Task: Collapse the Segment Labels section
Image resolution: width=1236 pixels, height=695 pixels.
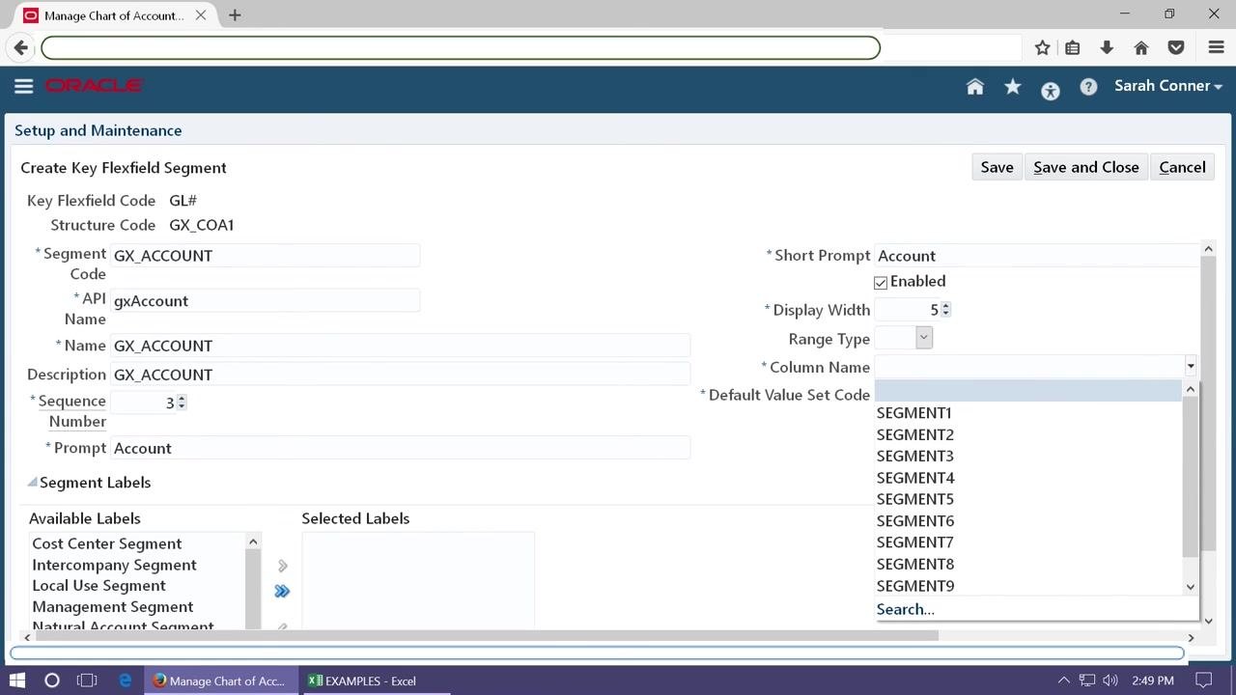Action: 32,482
